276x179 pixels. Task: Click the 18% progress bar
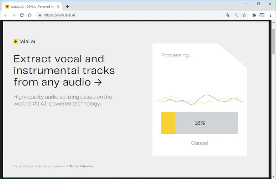pos(199,123)
